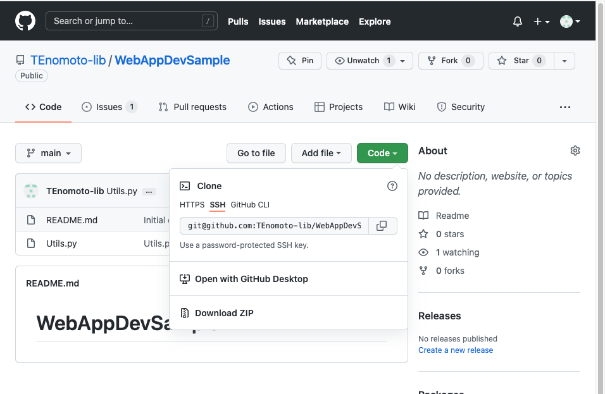Open the Releases heading link
This screenshot has height=394, width=605.
tap(439, 316)
